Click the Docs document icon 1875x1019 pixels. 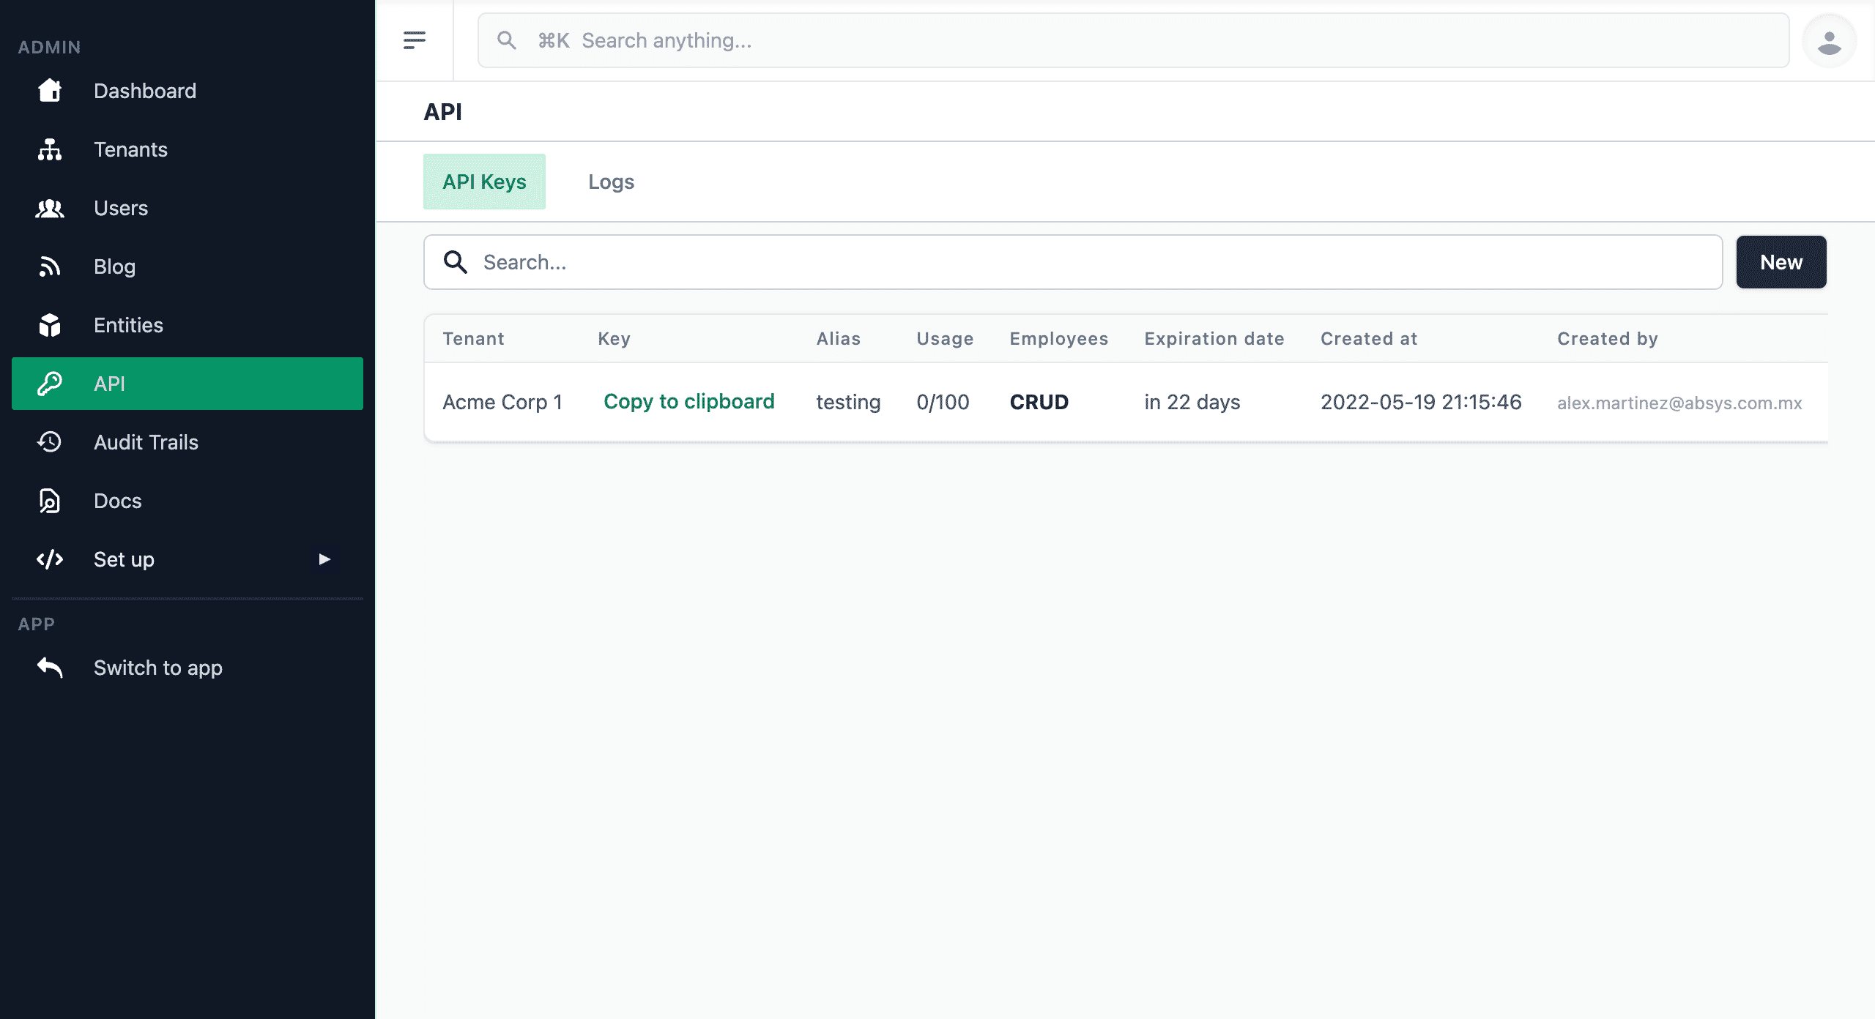coord(50,501)
